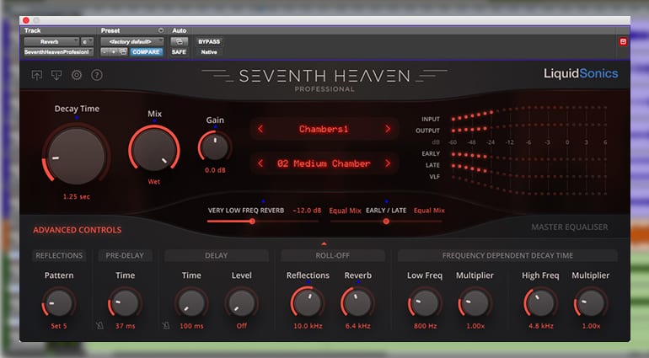Open the insert position 'c' dropdown

pyautogui.click(x=87, y=41)
